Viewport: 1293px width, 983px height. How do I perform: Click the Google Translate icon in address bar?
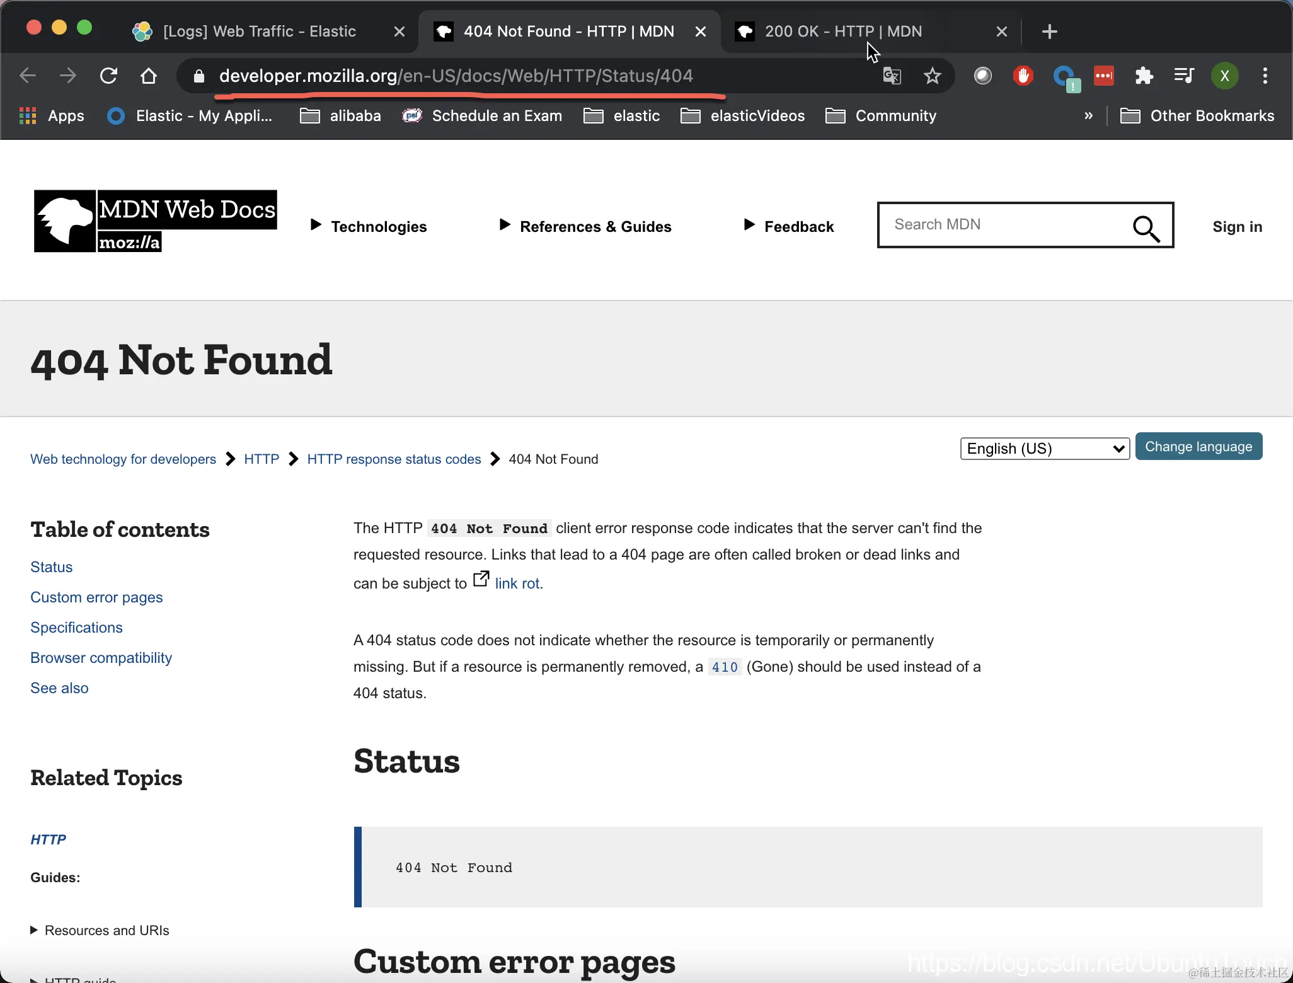coord(892,76)
